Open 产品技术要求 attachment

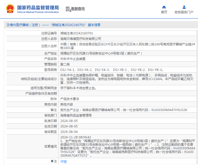[70, 99]
